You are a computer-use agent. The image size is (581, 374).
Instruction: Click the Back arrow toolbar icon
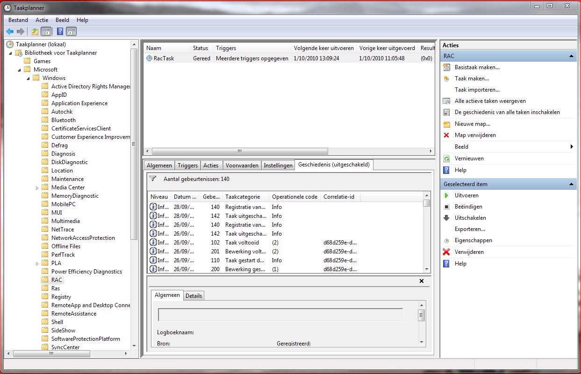10,32
